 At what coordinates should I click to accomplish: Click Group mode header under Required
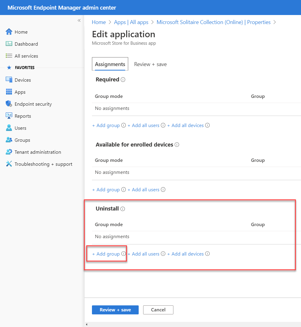pyautogui.click(x=109, y=96)
